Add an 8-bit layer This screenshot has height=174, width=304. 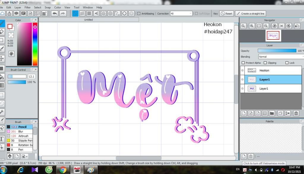tap(251, 113)
